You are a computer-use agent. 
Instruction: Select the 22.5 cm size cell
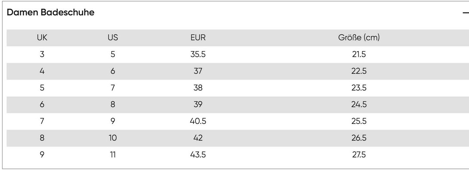point(359,71)
